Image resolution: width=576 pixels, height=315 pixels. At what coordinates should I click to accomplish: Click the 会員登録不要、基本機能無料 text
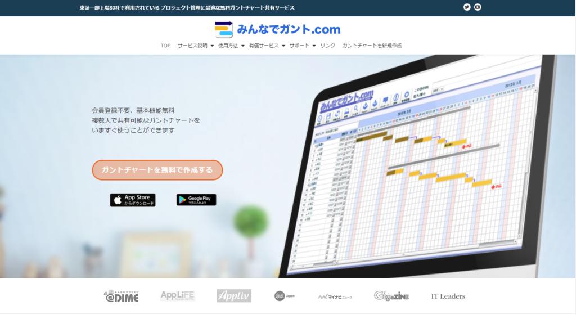point(133,110)
